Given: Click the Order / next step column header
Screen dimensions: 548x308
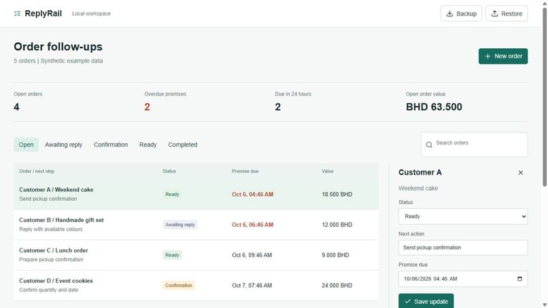Looking at the screenshot, I should 37,171.
